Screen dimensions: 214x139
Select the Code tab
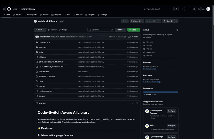click(x=6, y=14)
